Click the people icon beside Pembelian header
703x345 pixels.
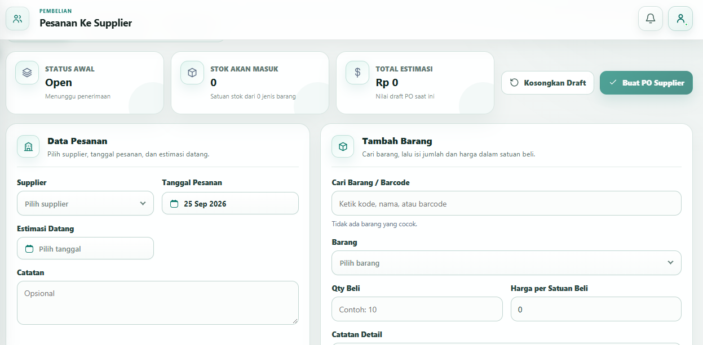click(x=17, y=19)
